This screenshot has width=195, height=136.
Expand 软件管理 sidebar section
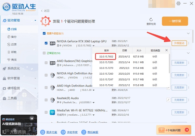click(35, 78)
